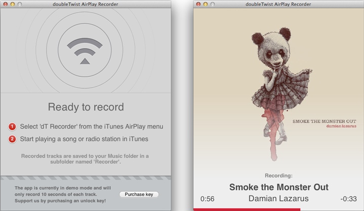Viewport: 364px width, 211px height.
Task: Click the remaining time -0:33
Action: pos(348,199)
